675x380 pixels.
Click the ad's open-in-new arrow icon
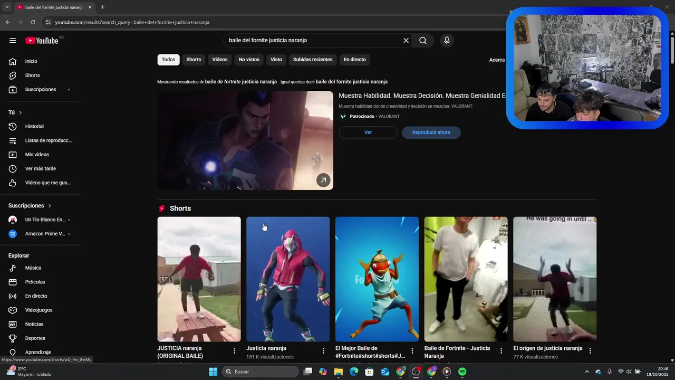[x=323, y=180]
